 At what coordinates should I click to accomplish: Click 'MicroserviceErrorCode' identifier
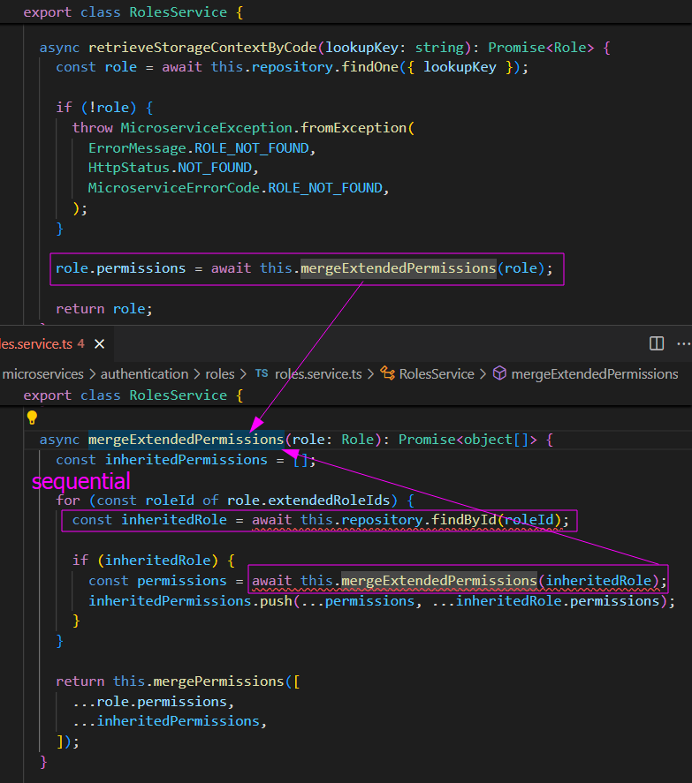click(x=174, y=188)
